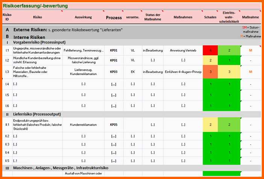This screenshot has width=264, height=179.
Task: Select the Status der Maßnahme header
Action: 153,17
